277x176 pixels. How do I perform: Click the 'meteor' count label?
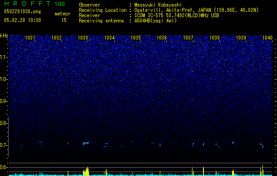63,14
